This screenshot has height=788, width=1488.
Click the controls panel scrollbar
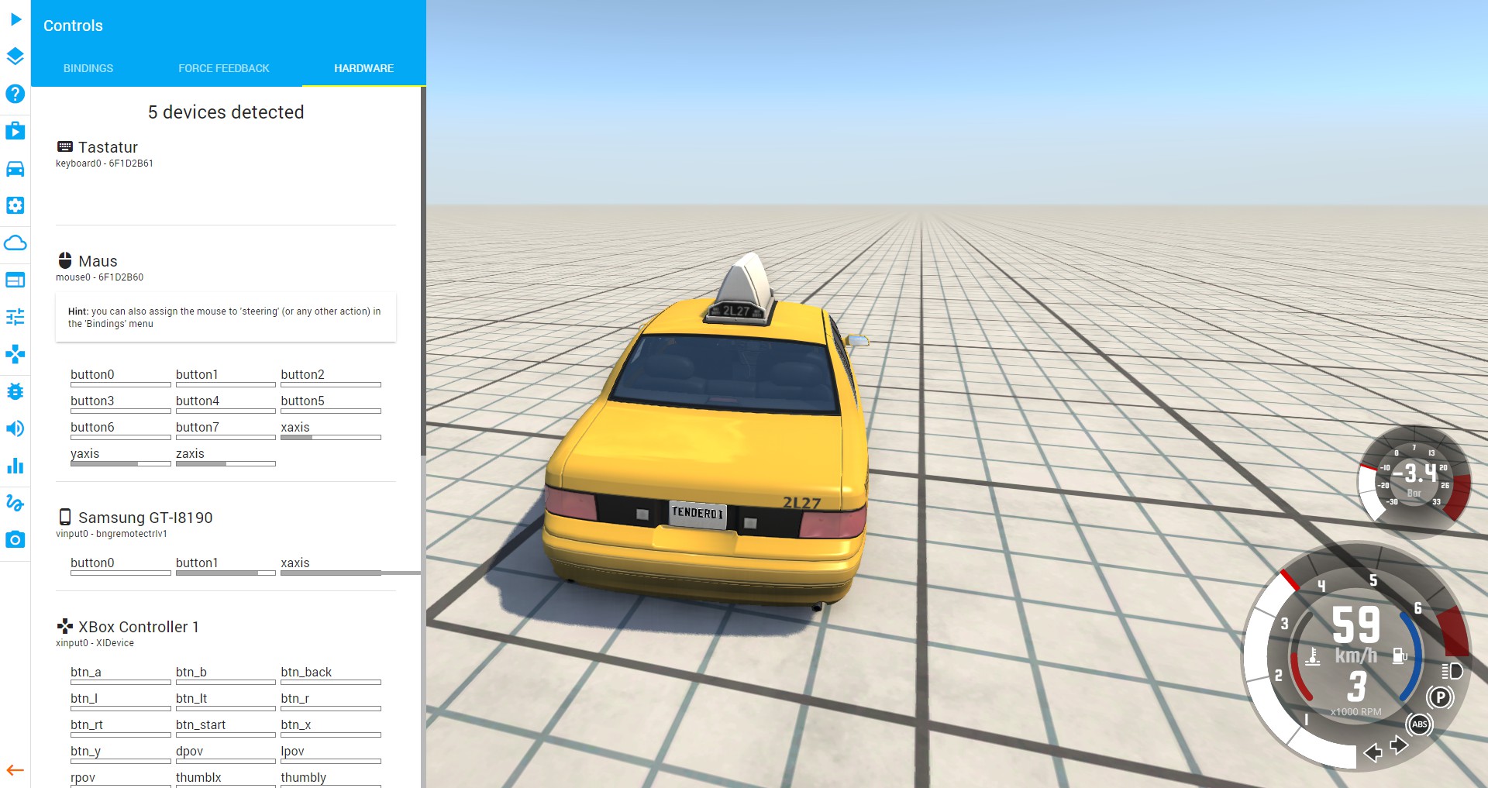[423, 271]
